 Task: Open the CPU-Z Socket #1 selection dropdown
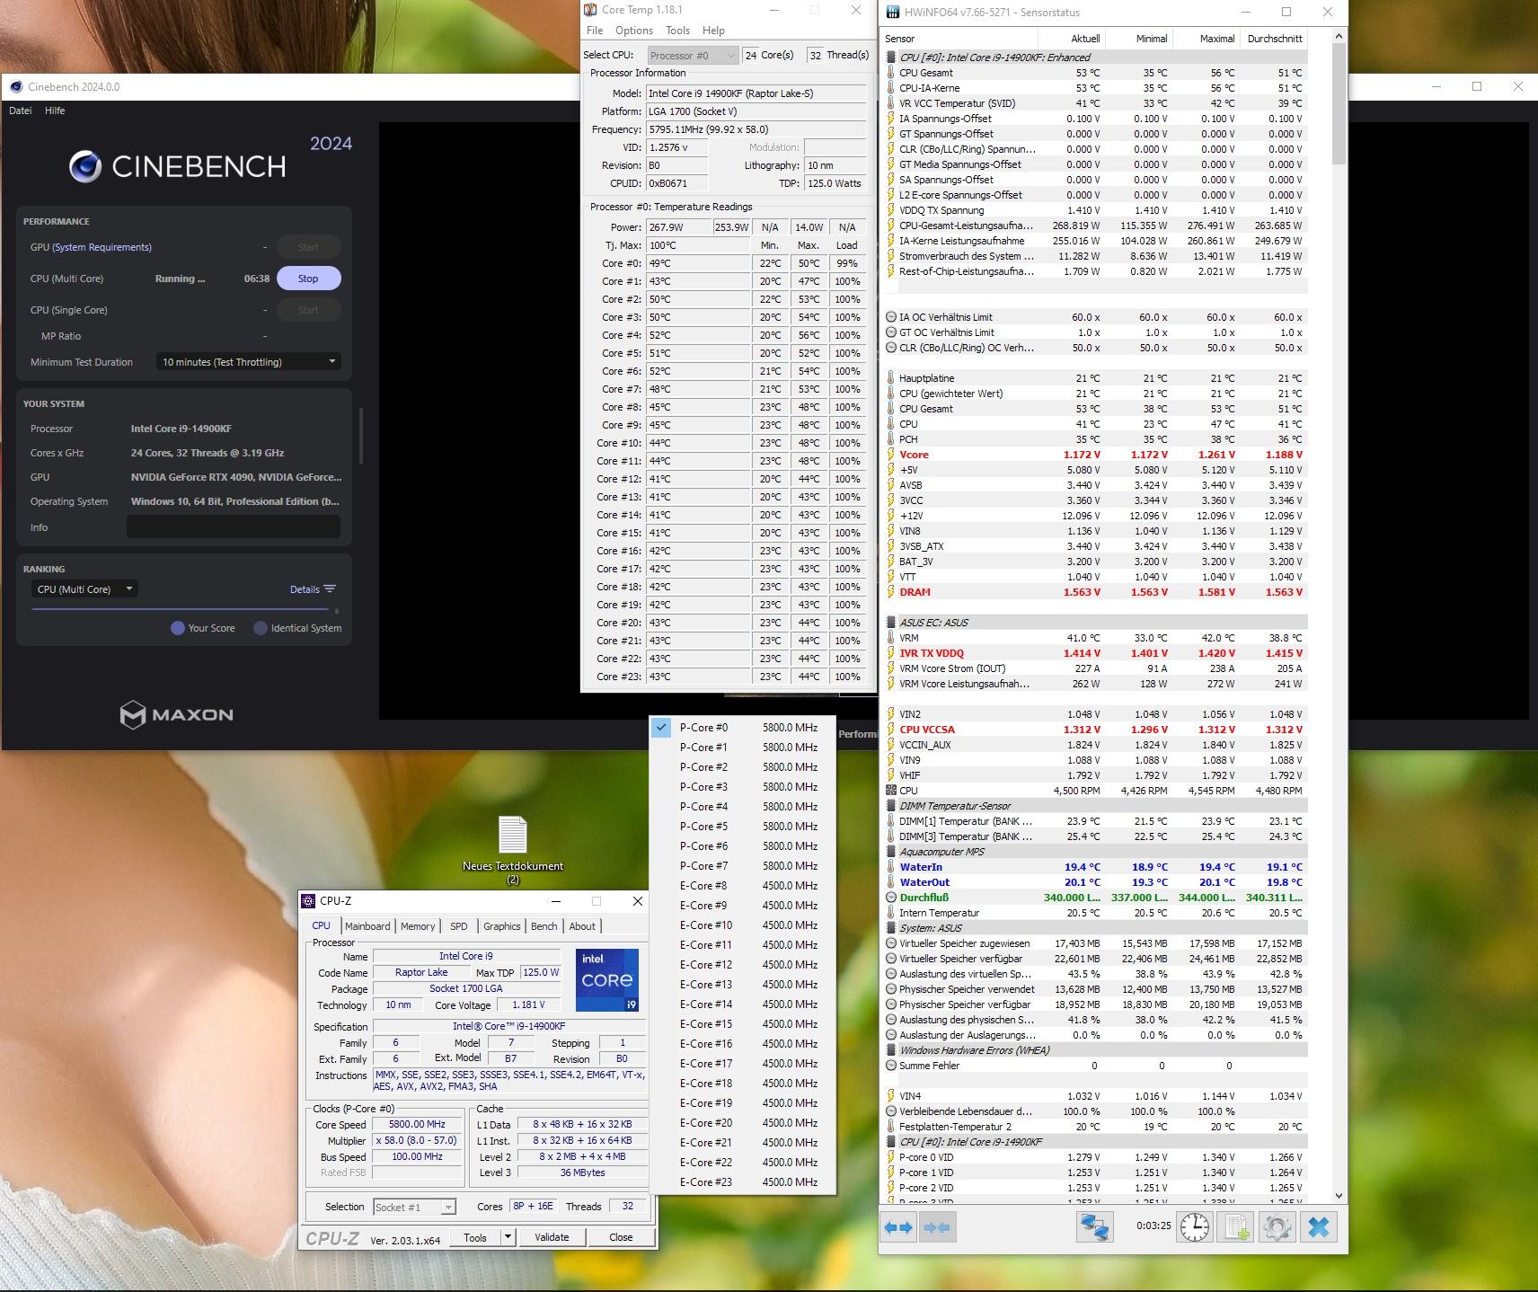coord(415,1207)
